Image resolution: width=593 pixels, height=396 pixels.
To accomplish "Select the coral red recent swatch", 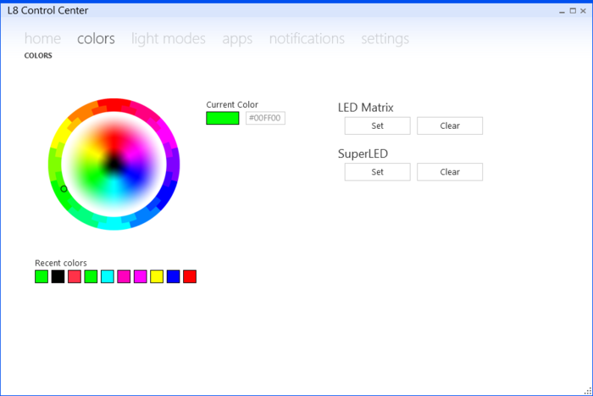I will click(75, 276).
